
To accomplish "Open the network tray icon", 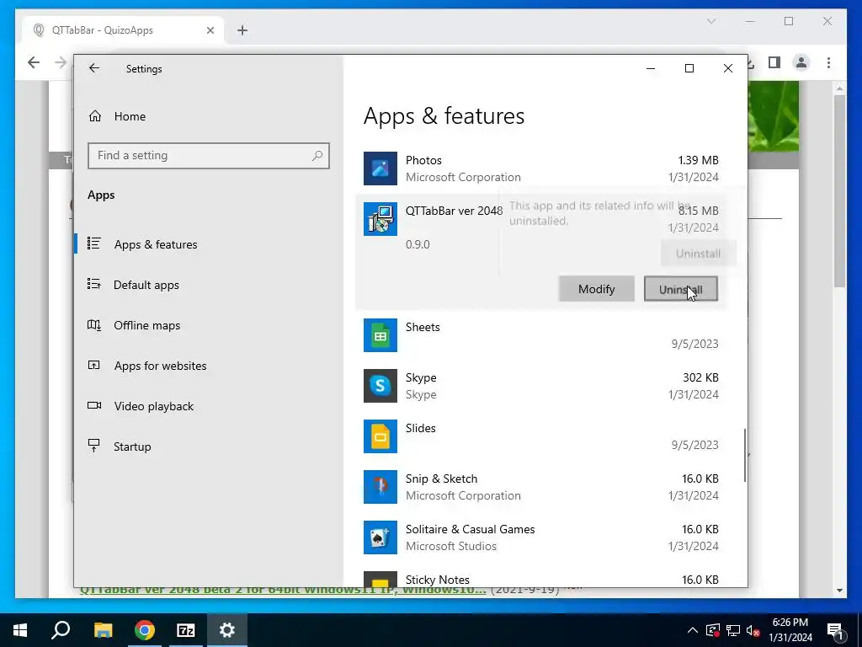I will 733,630.
